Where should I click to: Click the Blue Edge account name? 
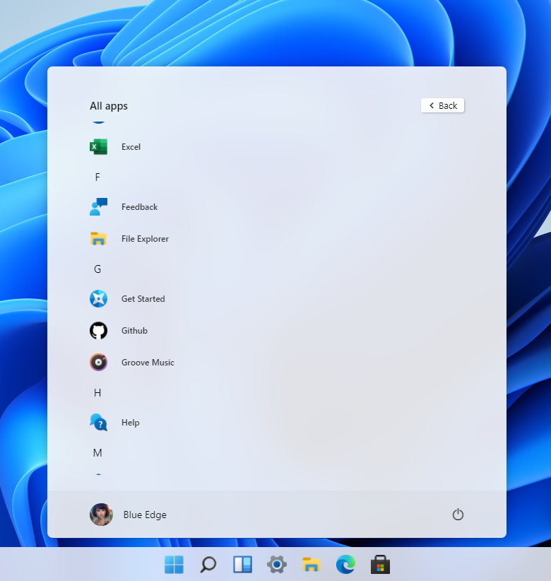coord(145,515)
